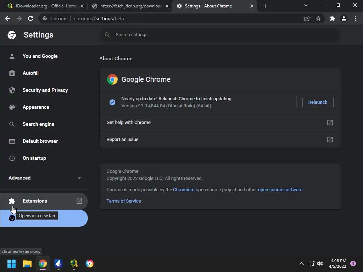The image size is (363, 272).
Task: Show hidden system tray icons
Action: (301, 263)
